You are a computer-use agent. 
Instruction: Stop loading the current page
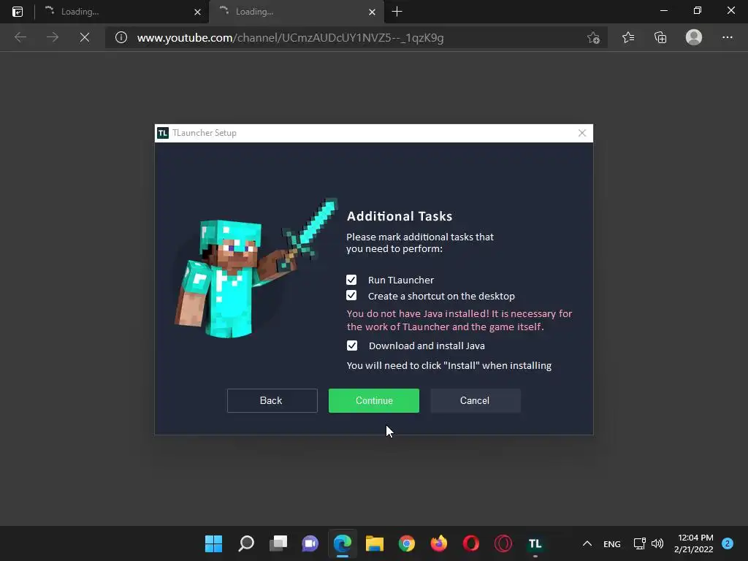85,37
